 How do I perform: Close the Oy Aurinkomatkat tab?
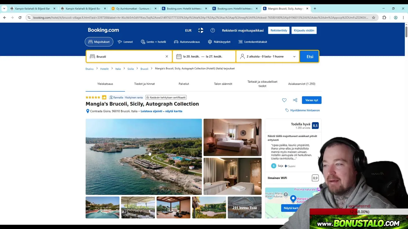[x=156, y=9]
